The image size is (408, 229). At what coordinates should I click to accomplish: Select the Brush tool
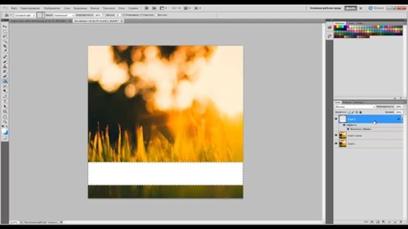coord(5,62)
